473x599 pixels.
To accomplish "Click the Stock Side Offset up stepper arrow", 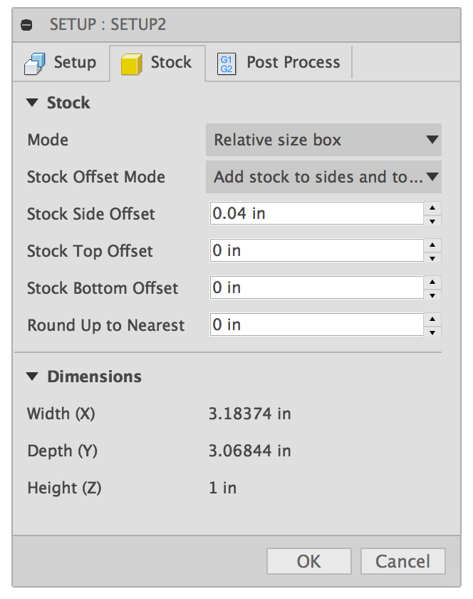I will click(x=433, y=208).
